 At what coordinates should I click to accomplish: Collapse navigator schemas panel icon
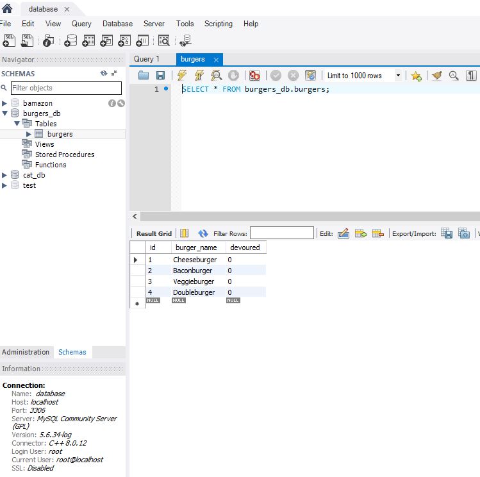click(x=114, y=73)
